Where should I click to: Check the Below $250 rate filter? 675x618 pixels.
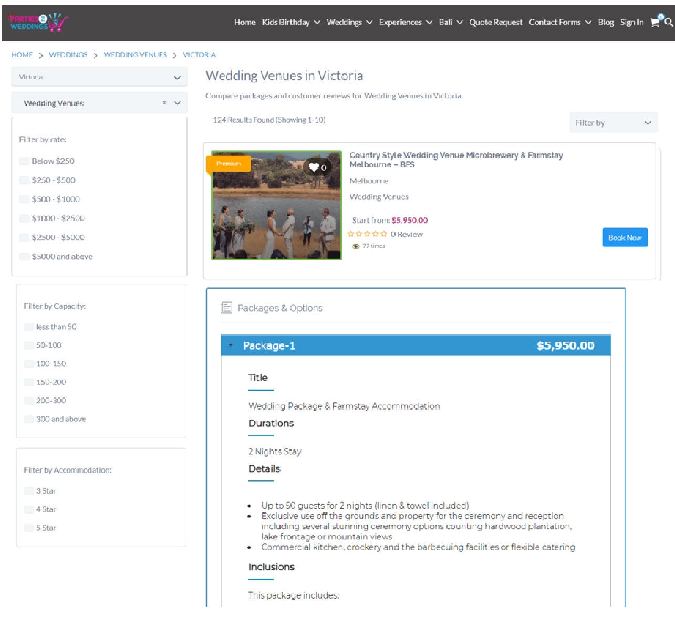(x=24, y=161)
